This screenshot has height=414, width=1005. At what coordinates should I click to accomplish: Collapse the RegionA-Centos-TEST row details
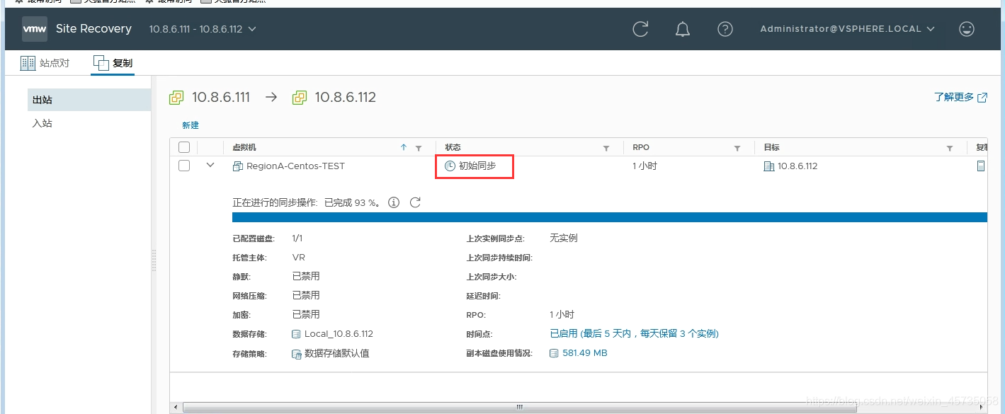coord(210,166)
